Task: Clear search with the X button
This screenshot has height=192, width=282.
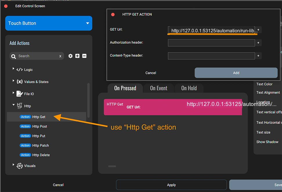Action: [x=60, y=56]
